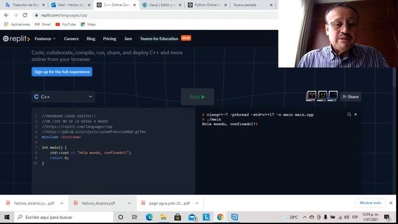Viewport: 398px width, 224px height.
Task: Open the Jam link
Action: point(128,39)
